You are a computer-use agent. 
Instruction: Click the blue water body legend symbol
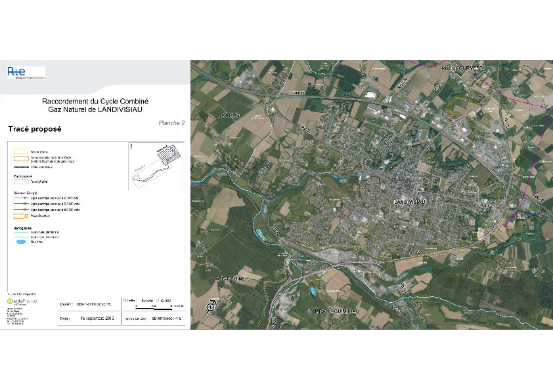tap(22, 242)
